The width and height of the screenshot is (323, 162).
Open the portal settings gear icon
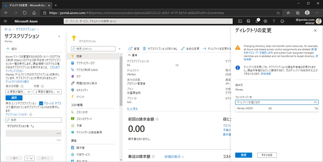point(265,21)
